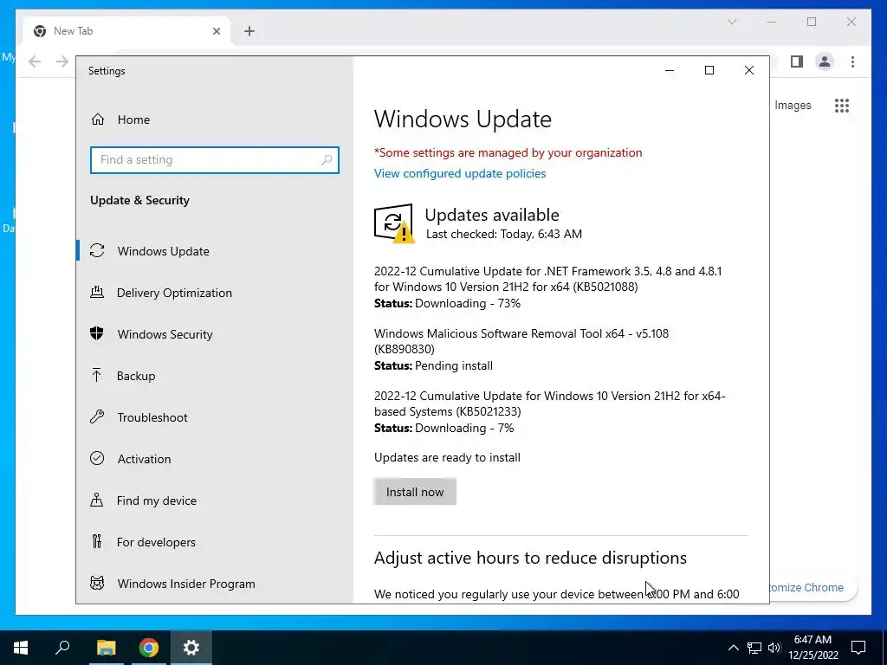Select Troubleshoot in the sidebar
Image resolution: width=887 pixels, height=665 pixels.
215,417
